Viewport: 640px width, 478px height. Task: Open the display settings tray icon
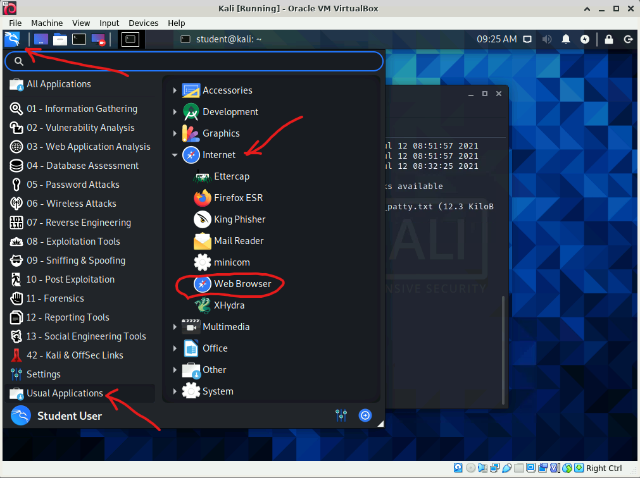[x=528, y=40]
